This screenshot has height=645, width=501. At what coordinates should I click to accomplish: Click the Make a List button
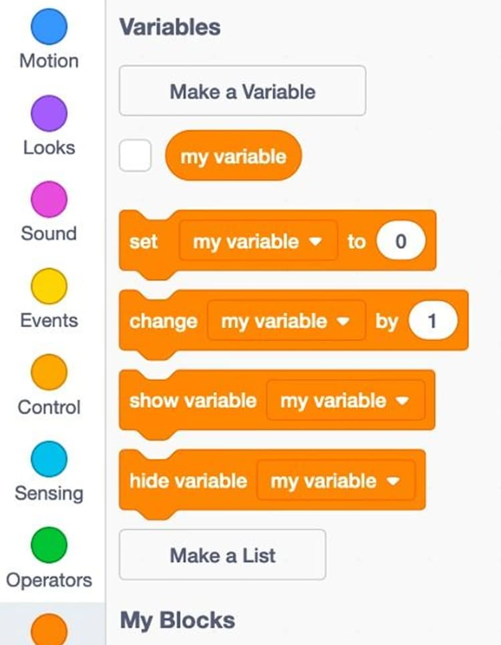[222, 555]
